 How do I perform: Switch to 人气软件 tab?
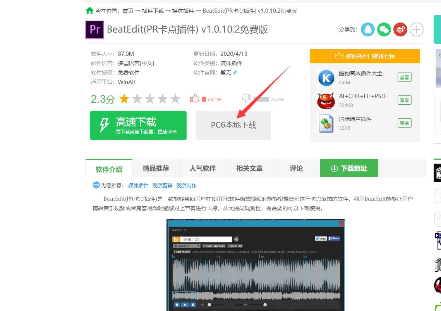pyautogui.click(x=203, y=168)
